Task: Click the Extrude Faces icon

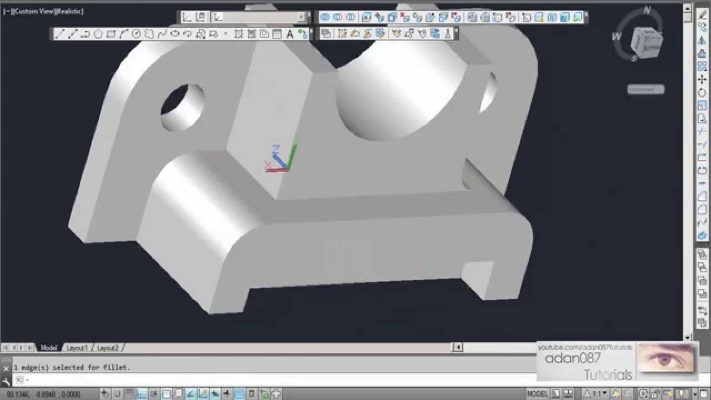Action: [x=367, y=18]
